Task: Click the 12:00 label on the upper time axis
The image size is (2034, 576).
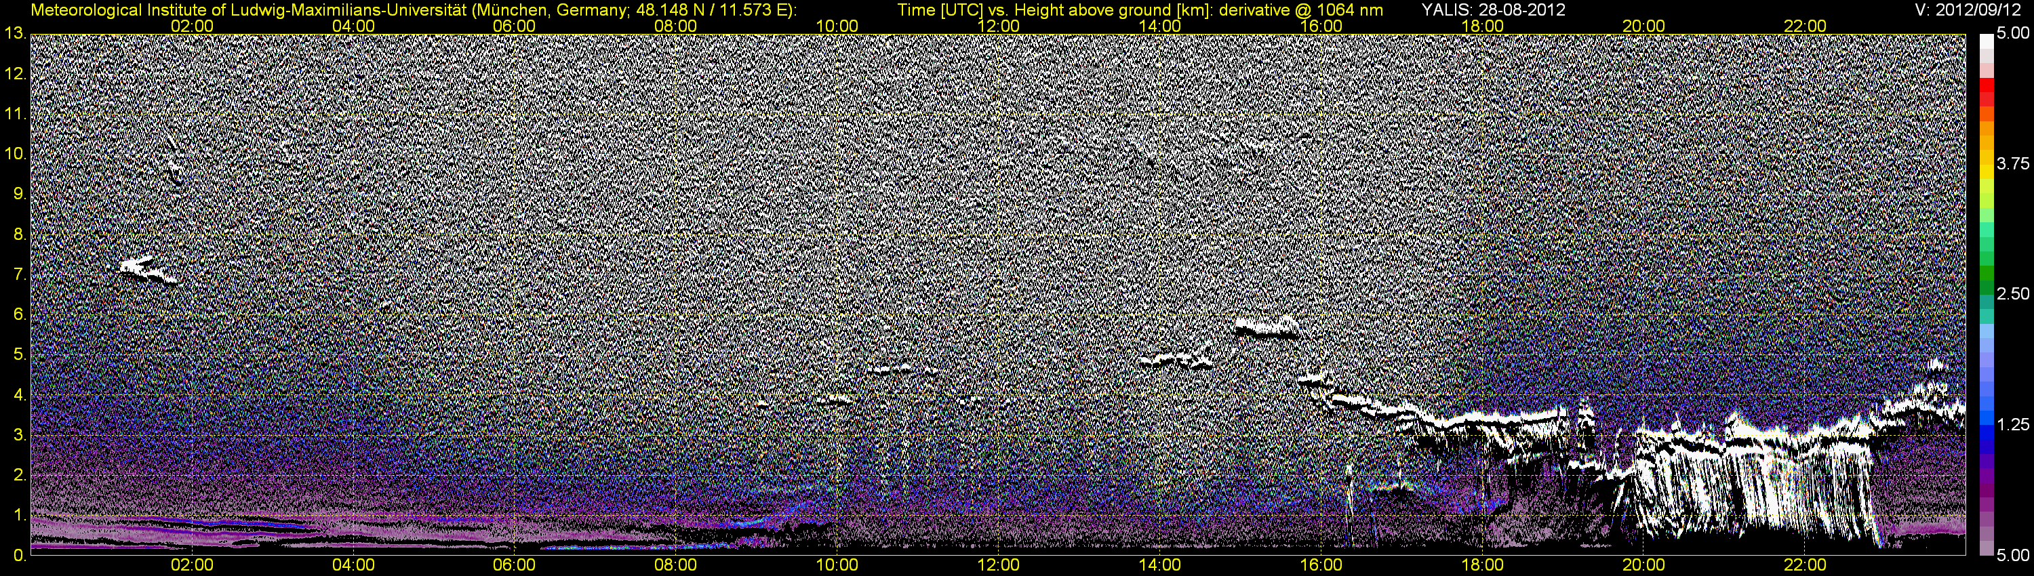Action: click(x=998, y=26)
